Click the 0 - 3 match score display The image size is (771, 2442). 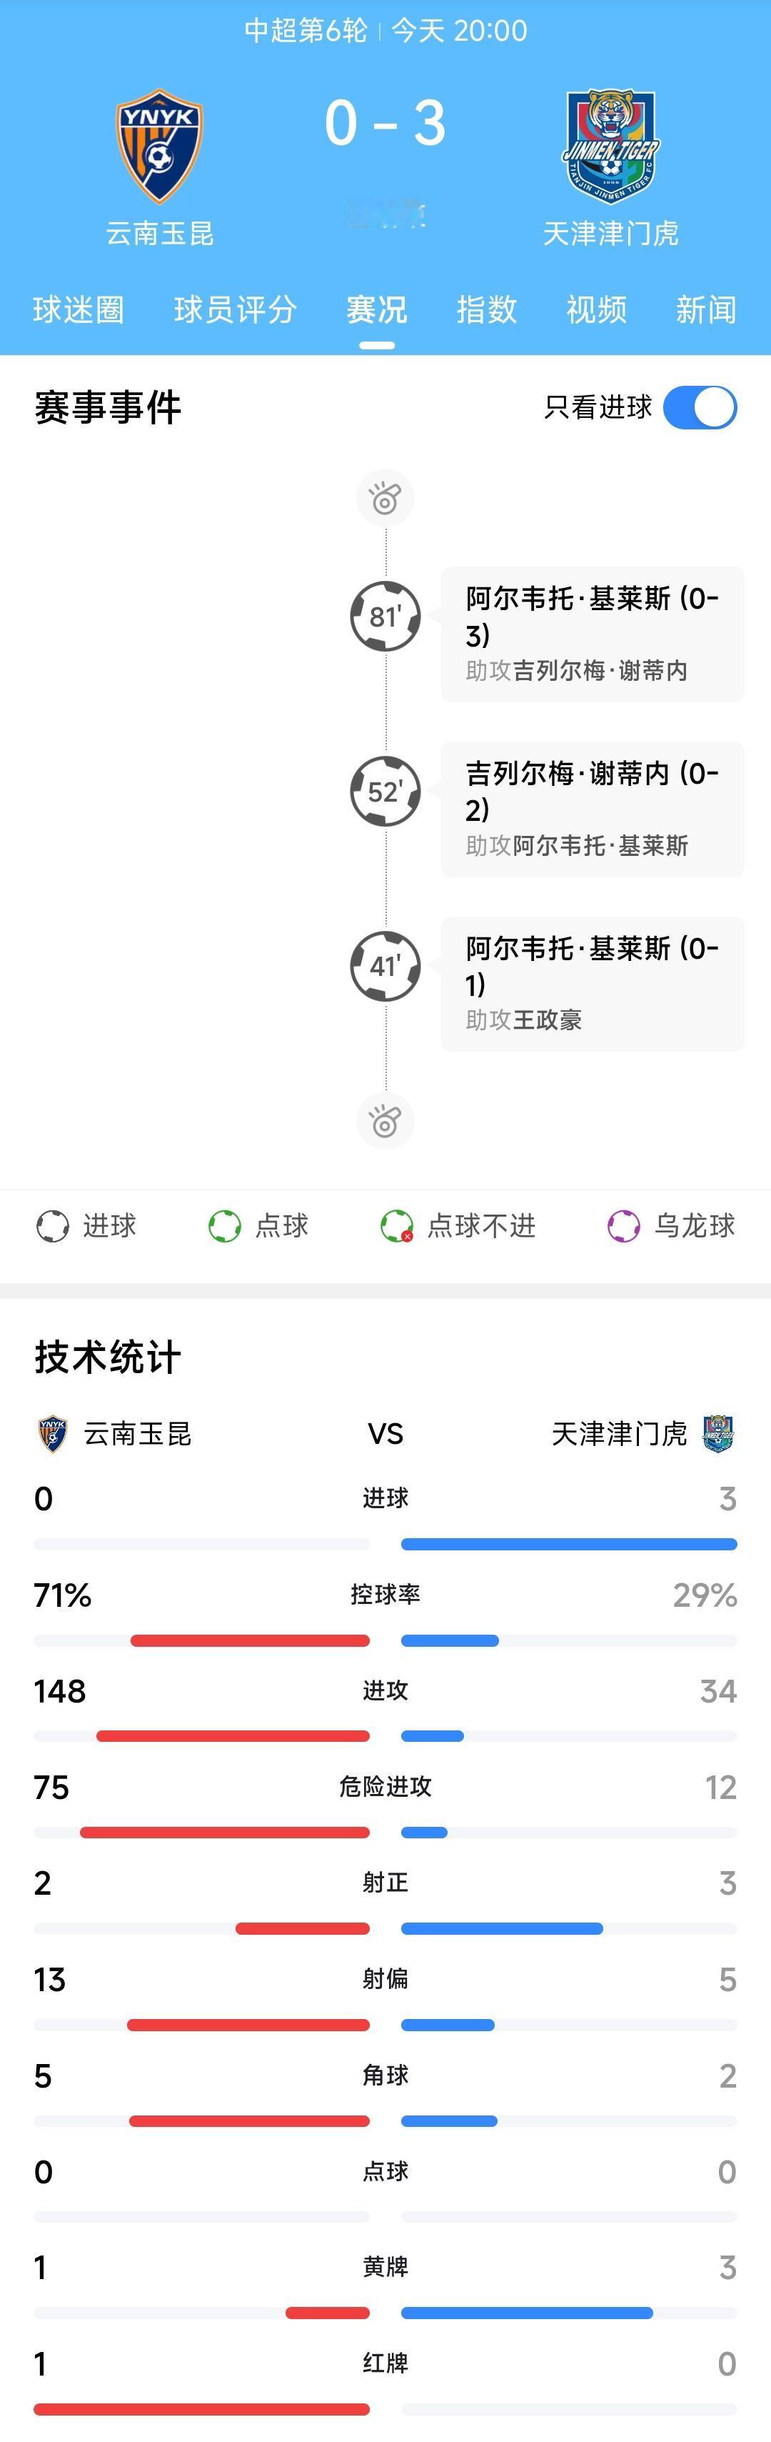[x=385, y=121]
